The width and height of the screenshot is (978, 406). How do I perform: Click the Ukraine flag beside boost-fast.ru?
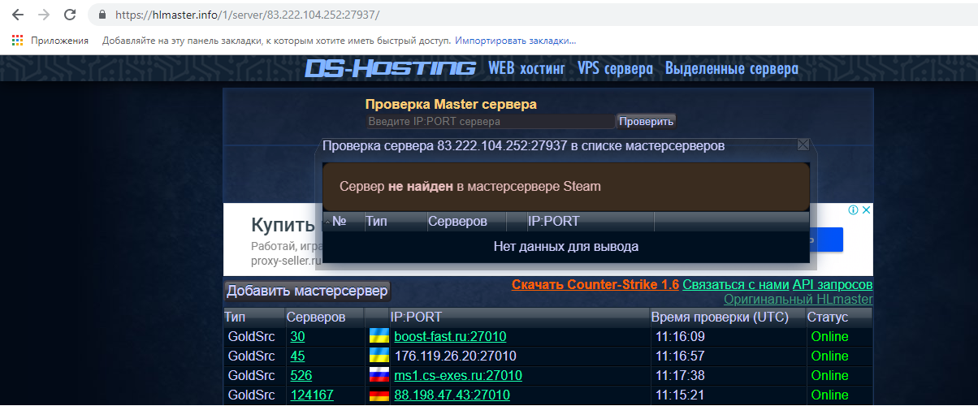379,335
